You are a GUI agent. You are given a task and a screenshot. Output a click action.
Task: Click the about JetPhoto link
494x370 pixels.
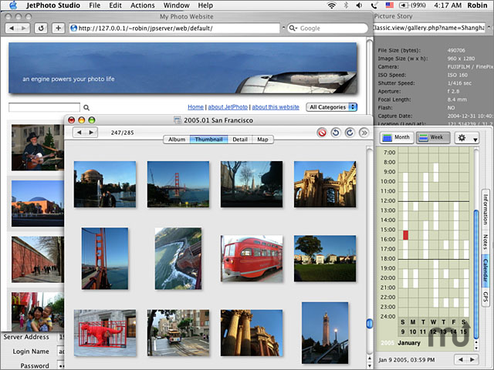pyautogui.click(x=228, y=107)
